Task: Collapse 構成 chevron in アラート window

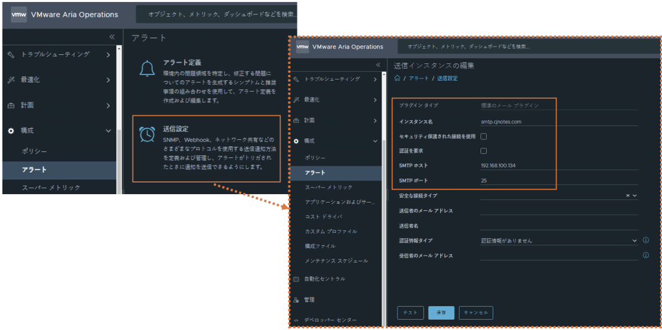Action: (x=108, y=131)
